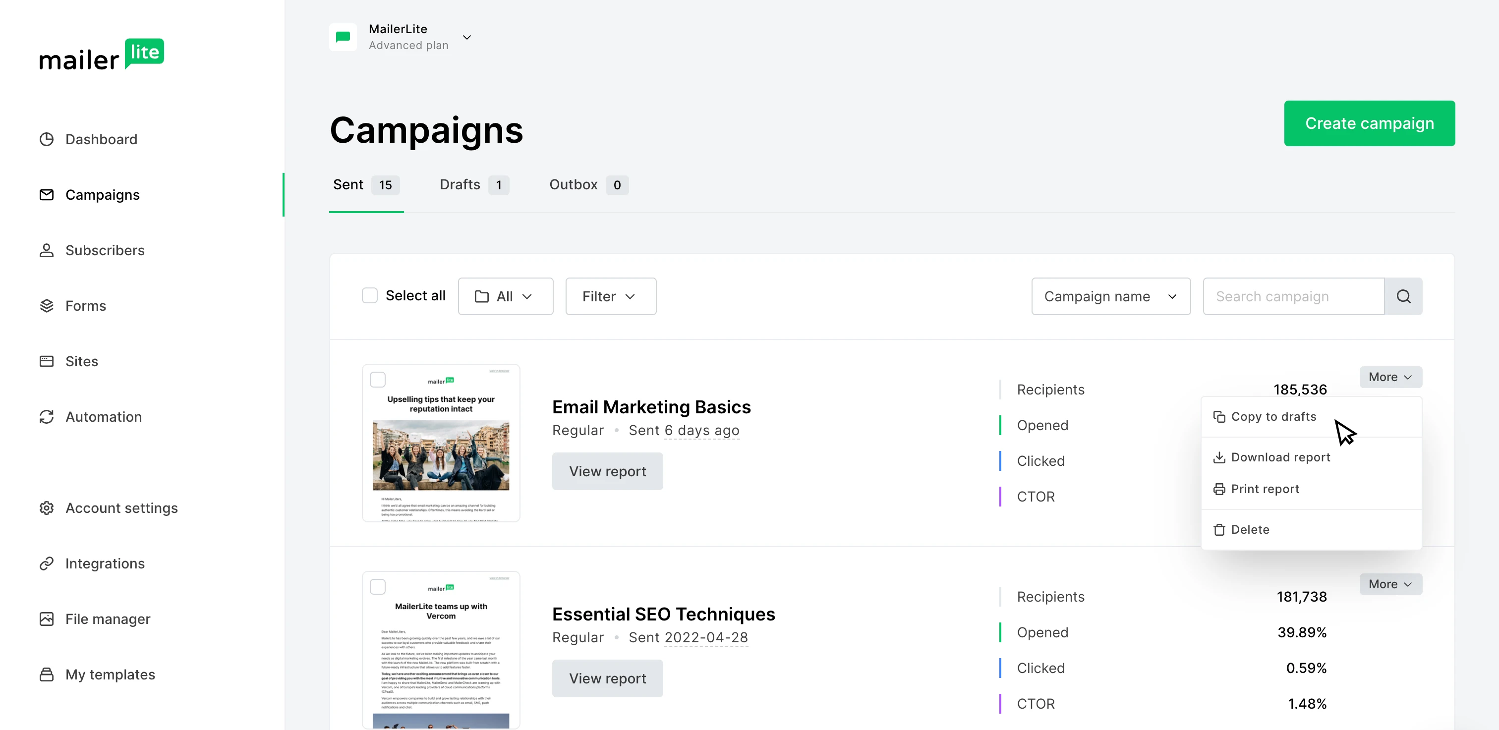Click the File manager image icon

point(47,619)
